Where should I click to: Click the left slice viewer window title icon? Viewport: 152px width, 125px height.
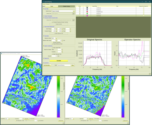tap(2, 53)
